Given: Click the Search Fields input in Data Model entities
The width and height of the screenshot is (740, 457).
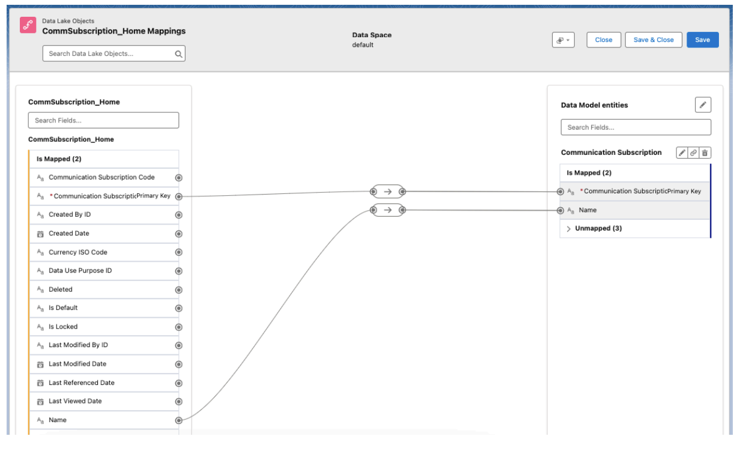Looking at the screenshot, I should (635, 127).
